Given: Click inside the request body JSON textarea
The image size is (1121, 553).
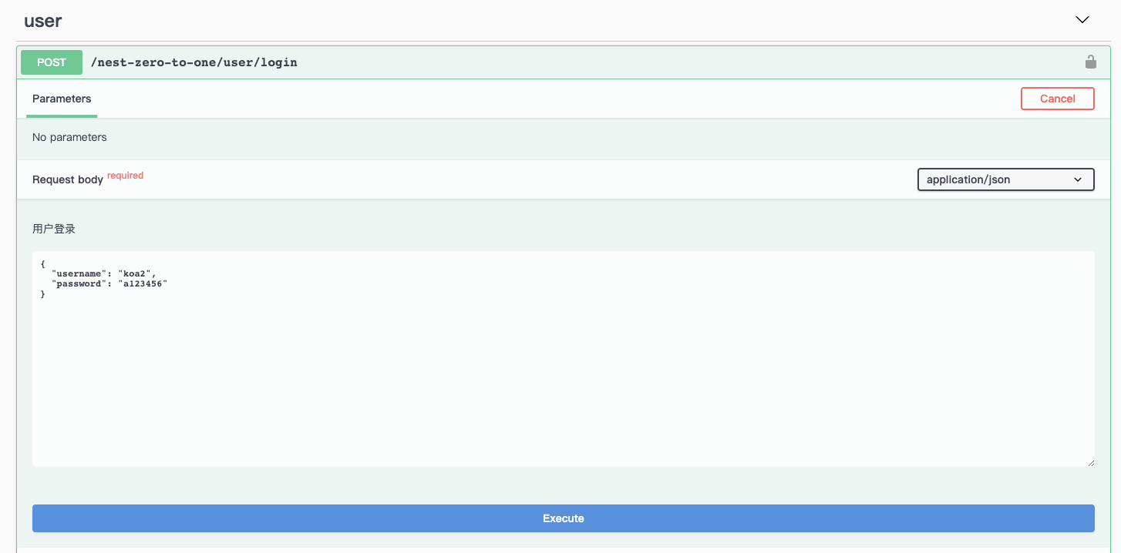Looking at the screenshot, I should (x=563, y=358).
